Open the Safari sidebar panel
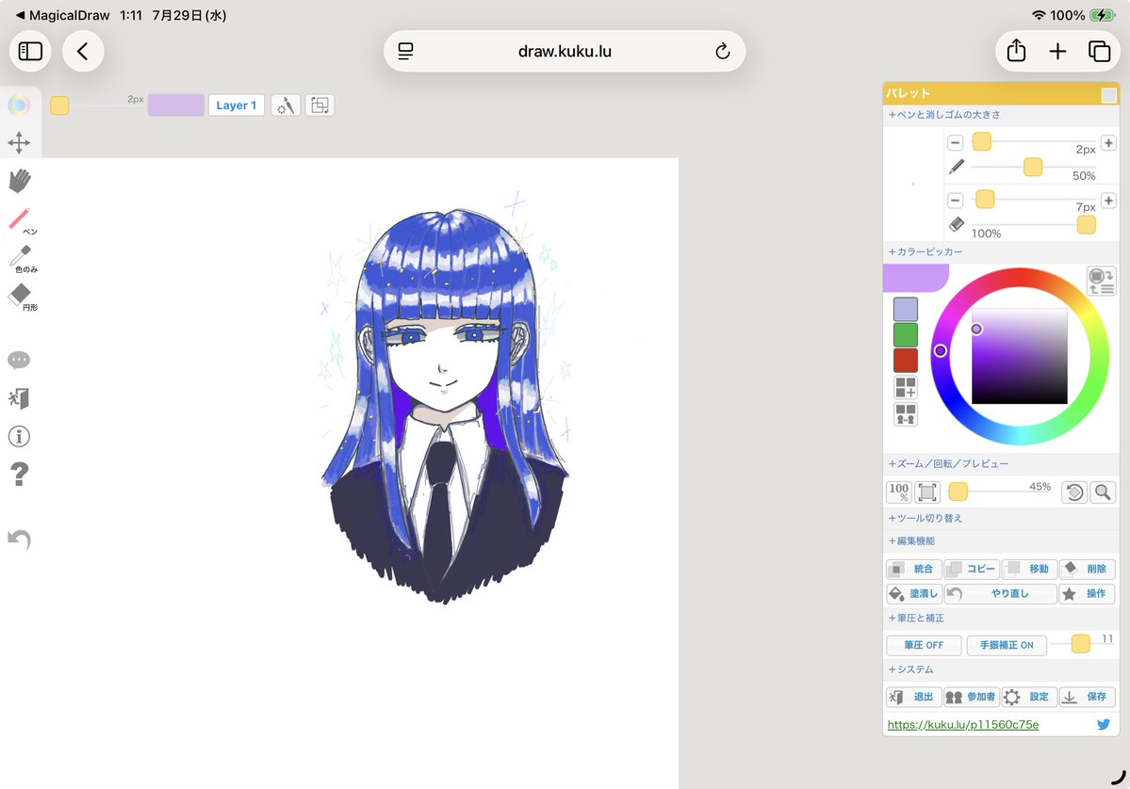Screen dimensions: 1130x789 click(30, 51)
